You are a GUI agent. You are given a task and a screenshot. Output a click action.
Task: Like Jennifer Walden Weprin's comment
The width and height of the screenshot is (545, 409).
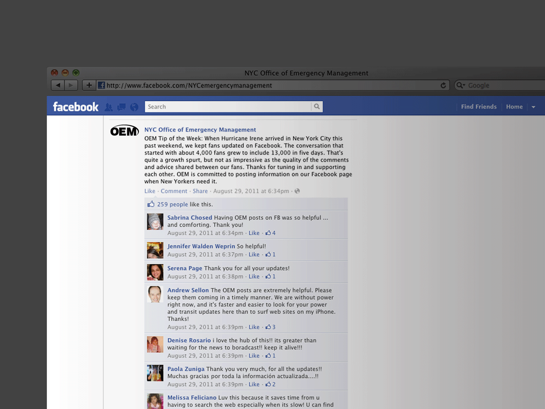[x=254, y=255]
